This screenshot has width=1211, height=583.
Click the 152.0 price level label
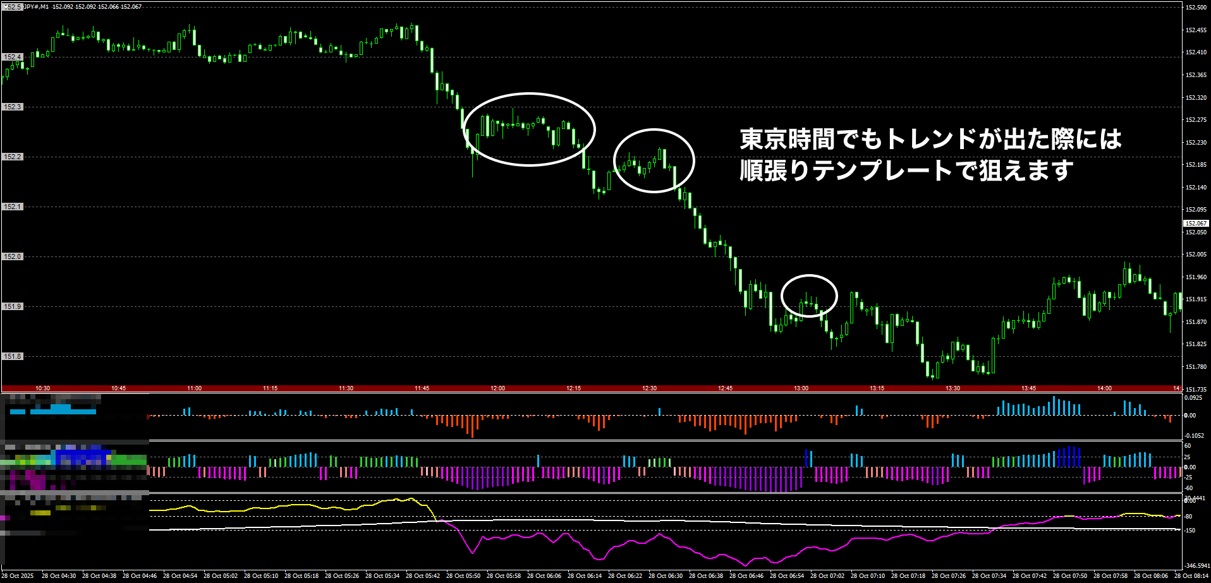[13, 256]
